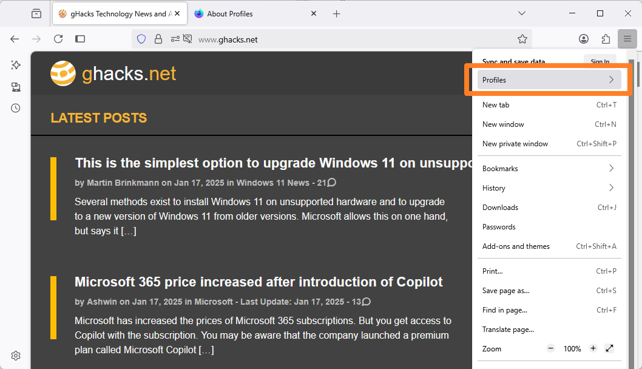Expand the Profiles submenu

tap(549, 80)
